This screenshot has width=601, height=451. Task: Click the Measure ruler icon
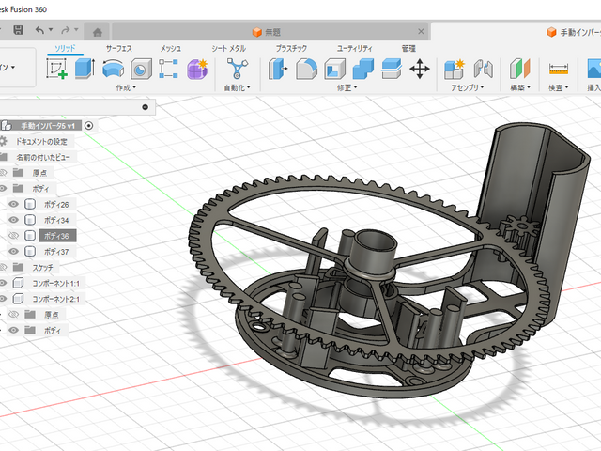559,69
